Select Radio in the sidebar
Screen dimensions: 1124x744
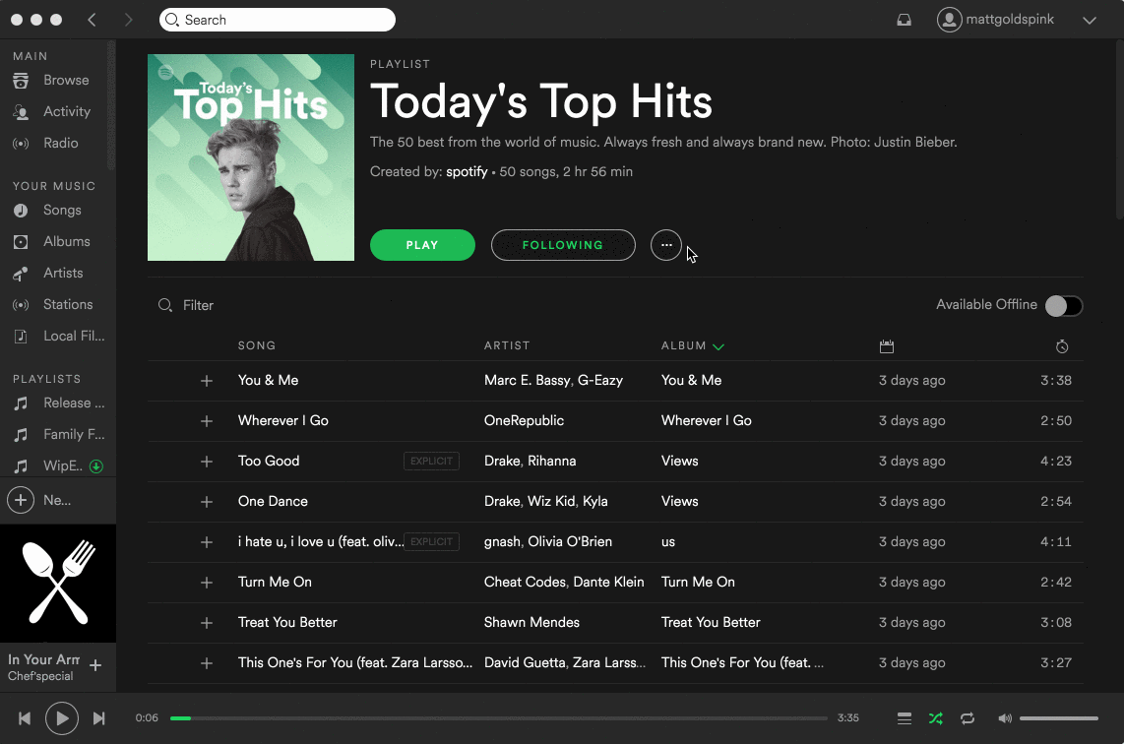coord(60,144)
